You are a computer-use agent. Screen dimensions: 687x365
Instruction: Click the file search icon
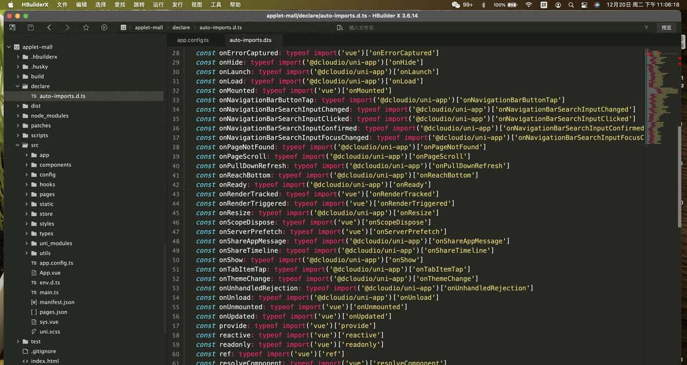pos(339,27)
